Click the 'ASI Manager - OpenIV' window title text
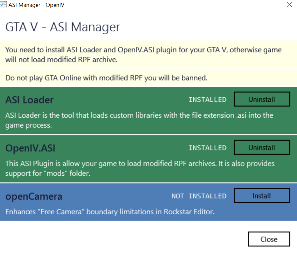This screenshot has height=254, width=297. pos(37,5)
